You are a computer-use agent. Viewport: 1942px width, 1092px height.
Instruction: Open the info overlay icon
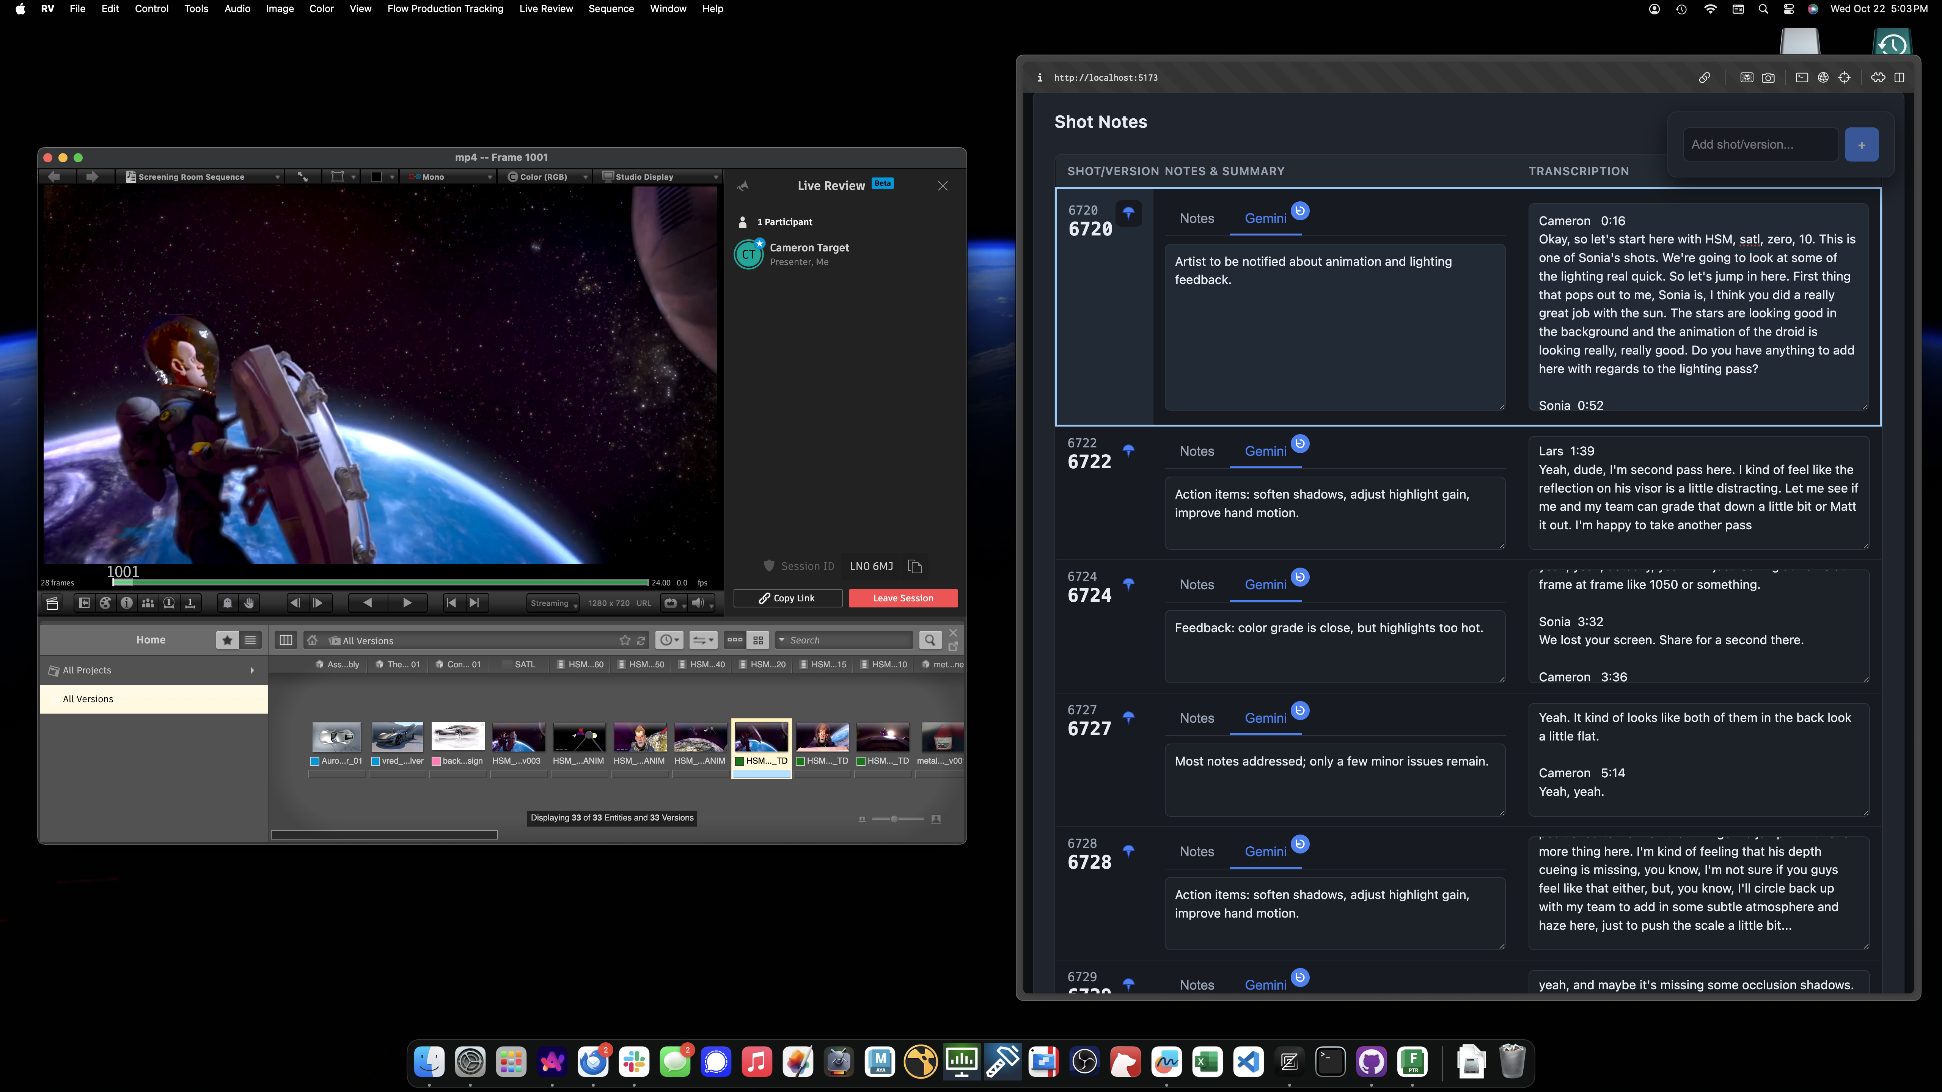pos(127,603)
